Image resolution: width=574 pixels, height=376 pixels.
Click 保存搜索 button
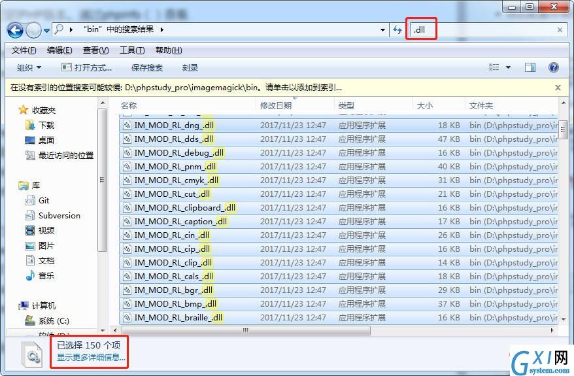147,68
